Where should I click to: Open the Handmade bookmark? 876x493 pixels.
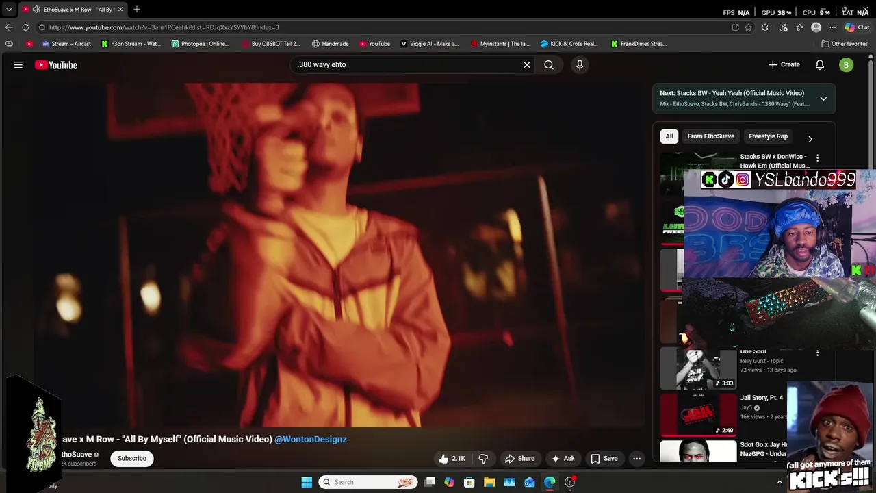(330, 44)
